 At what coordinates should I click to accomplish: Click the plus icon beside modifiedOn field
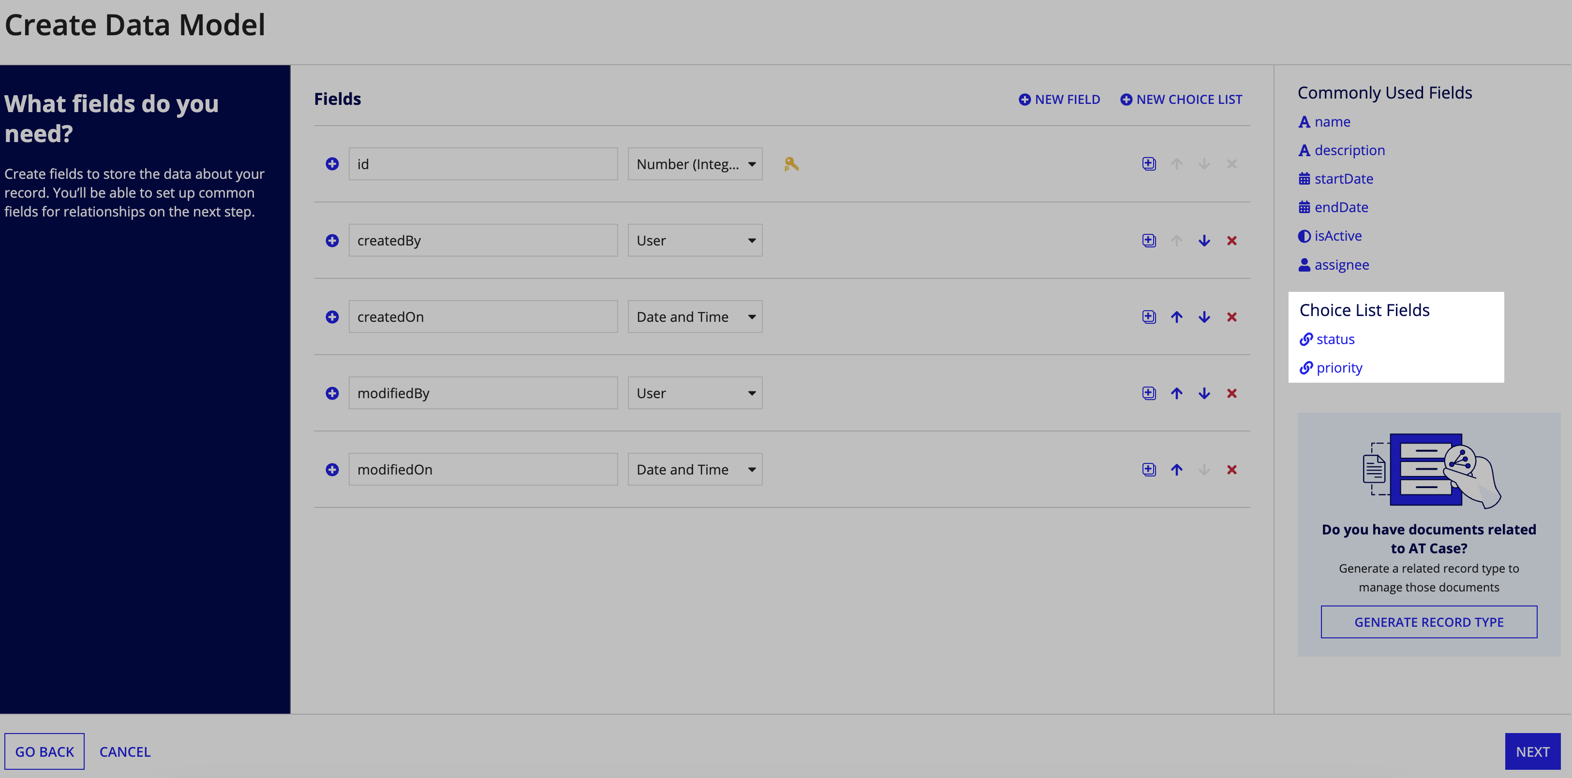tap(332, 470)
